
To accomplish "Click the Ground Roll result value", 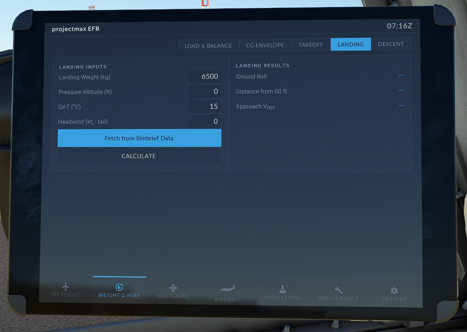I will tap(401, 75).
